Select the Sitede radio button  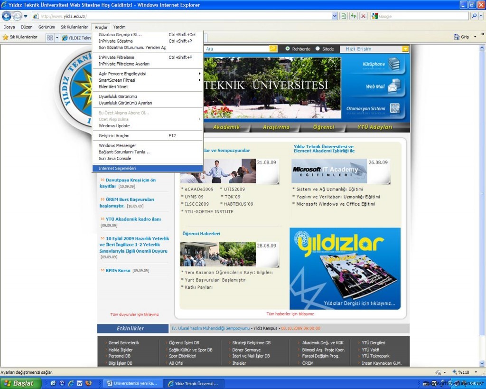[318, 49]
